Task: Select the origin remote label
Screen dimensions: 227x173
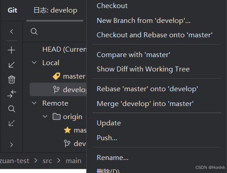Action: [x=72, y=117]
